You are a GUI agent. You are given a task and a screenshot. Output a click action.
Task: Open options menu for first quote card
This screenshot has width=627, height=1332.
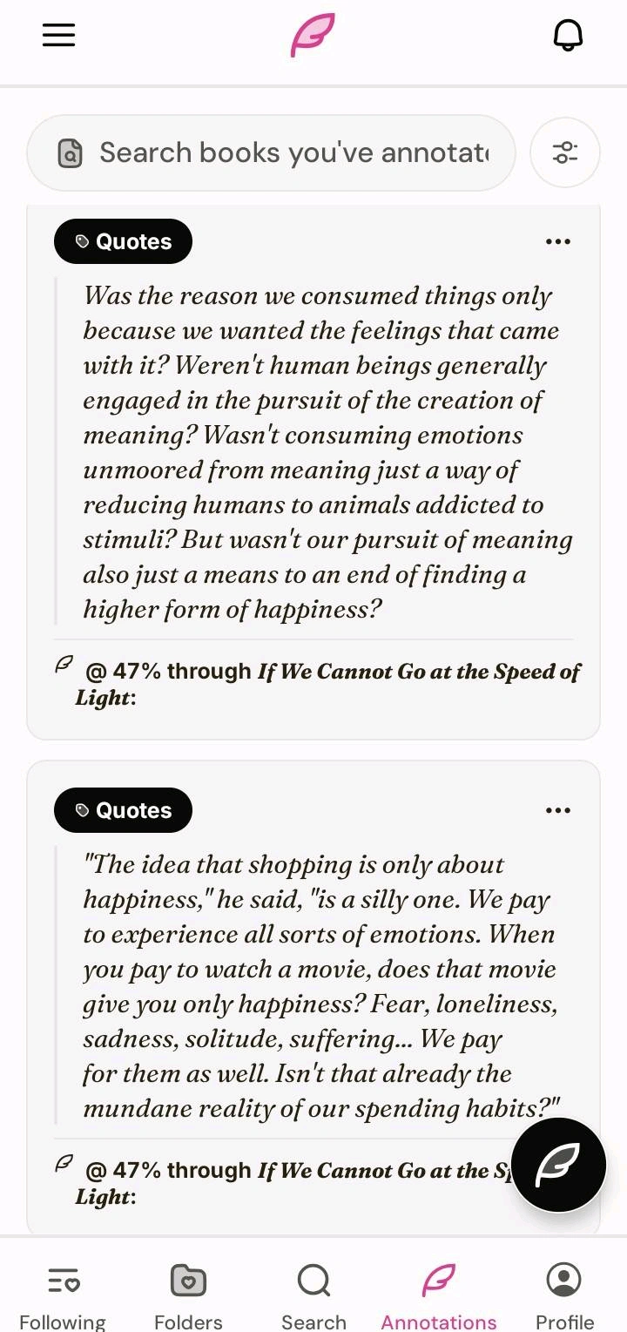558,241
